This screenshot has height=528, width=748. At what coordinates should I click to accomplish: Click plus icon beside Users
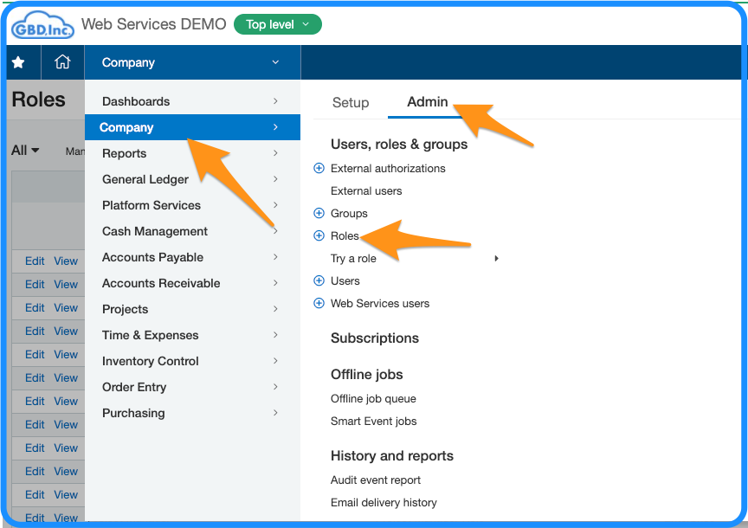pos(319,281)
